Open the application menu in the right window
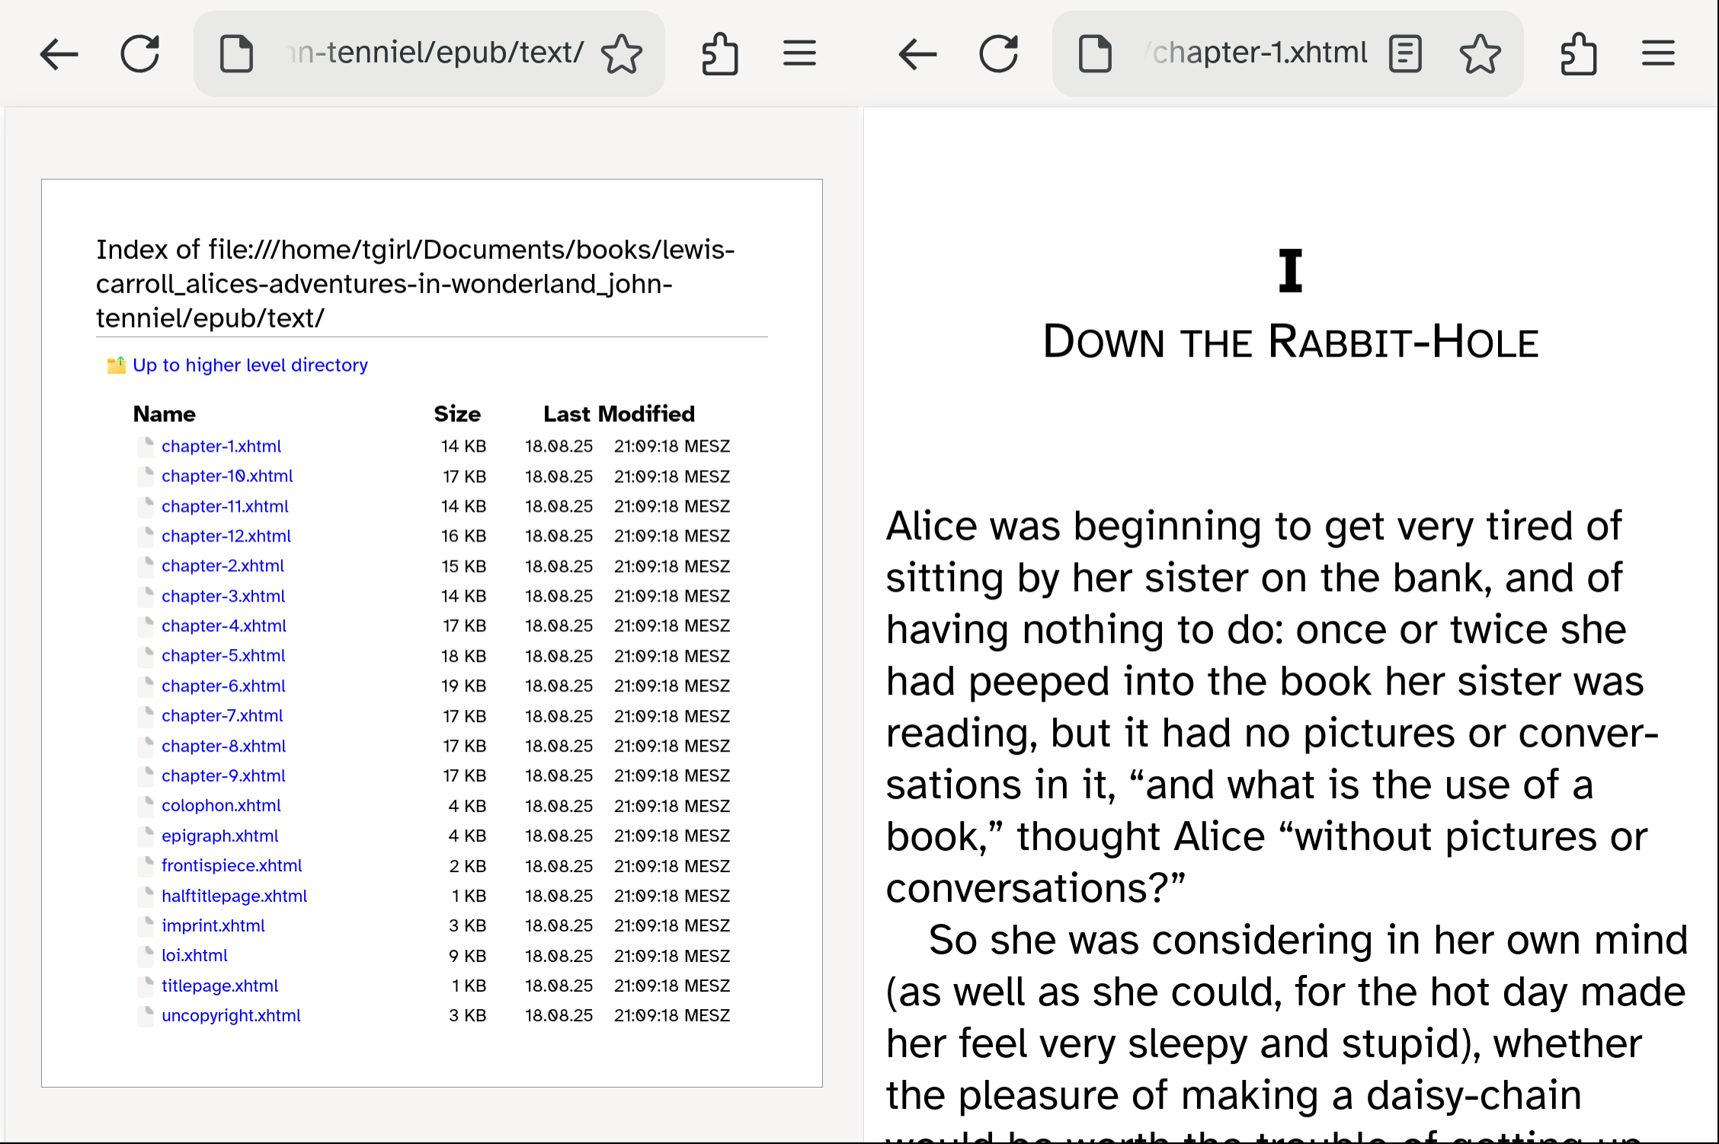This screenshot has width=1719, height=1144. coord(1658,53)
